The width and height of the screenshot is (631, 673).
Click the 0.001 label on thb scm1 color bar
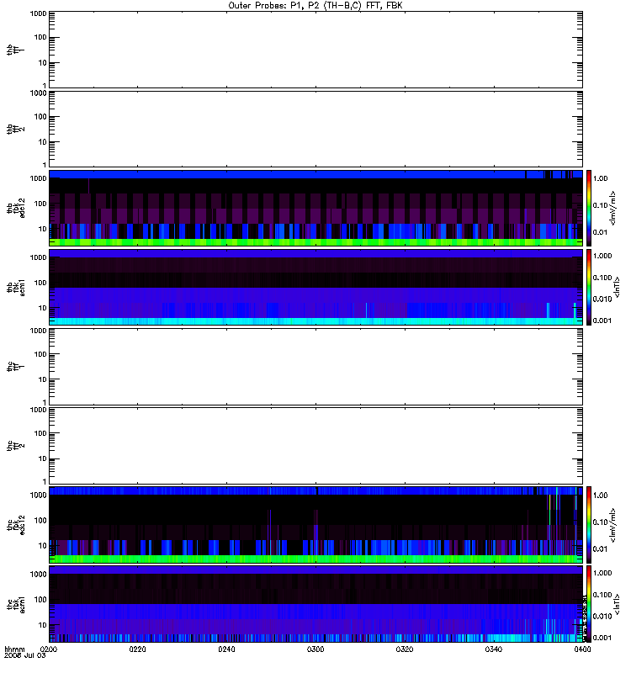click(602, 321)
